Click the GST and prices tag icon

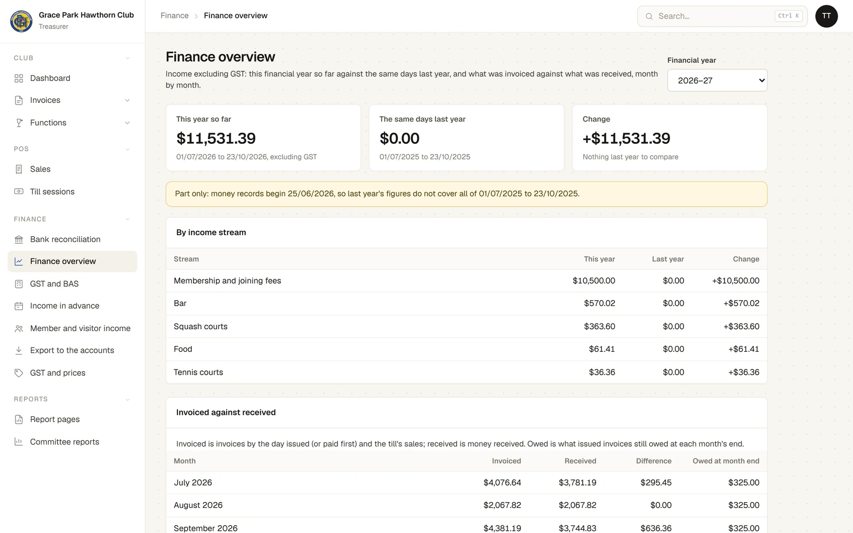[x=19, y=373]
